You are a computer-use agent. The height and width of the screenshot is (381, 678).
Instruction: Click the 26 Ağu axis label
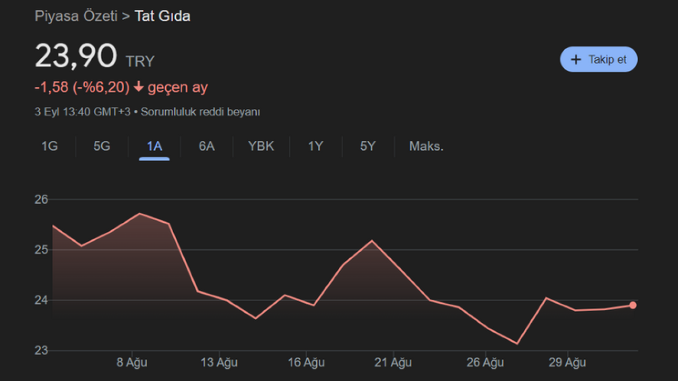point(485,362)
